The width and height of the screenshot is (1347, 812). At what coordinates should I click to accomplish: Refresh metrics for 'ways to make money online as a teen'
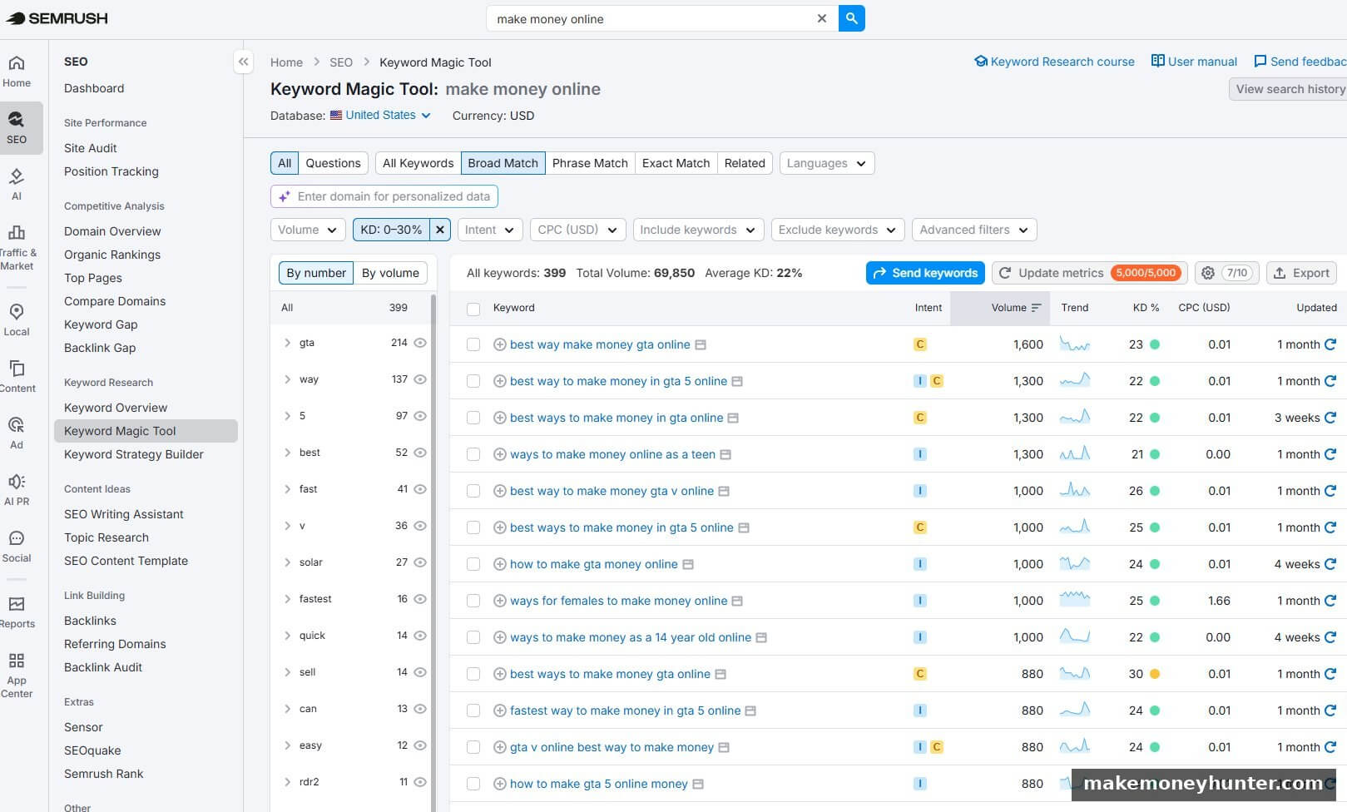pyautogui.click(x=1330, y=454)
